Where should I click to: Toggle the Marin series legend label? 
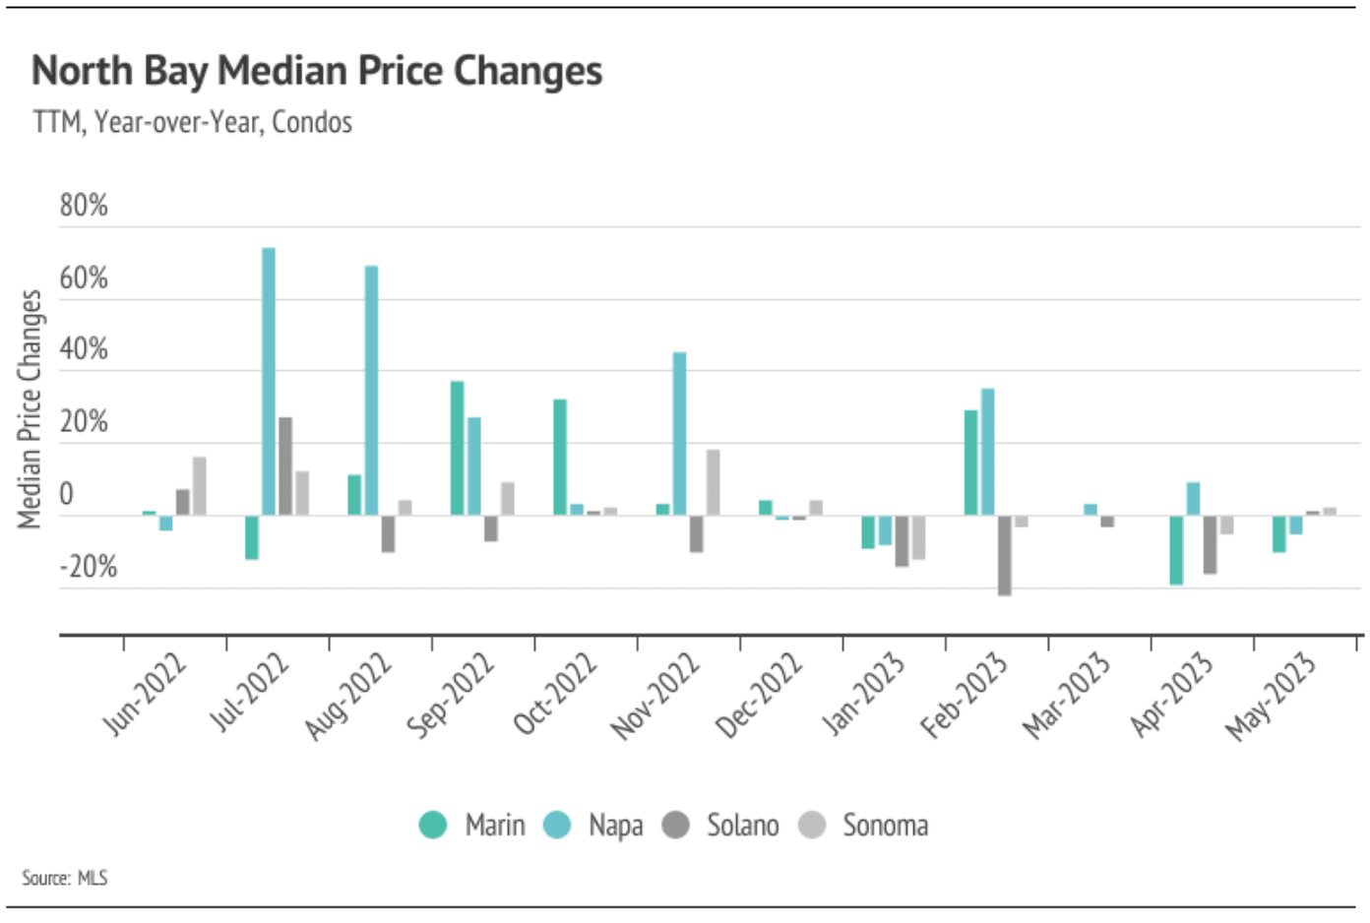click(x=494, y=825)
